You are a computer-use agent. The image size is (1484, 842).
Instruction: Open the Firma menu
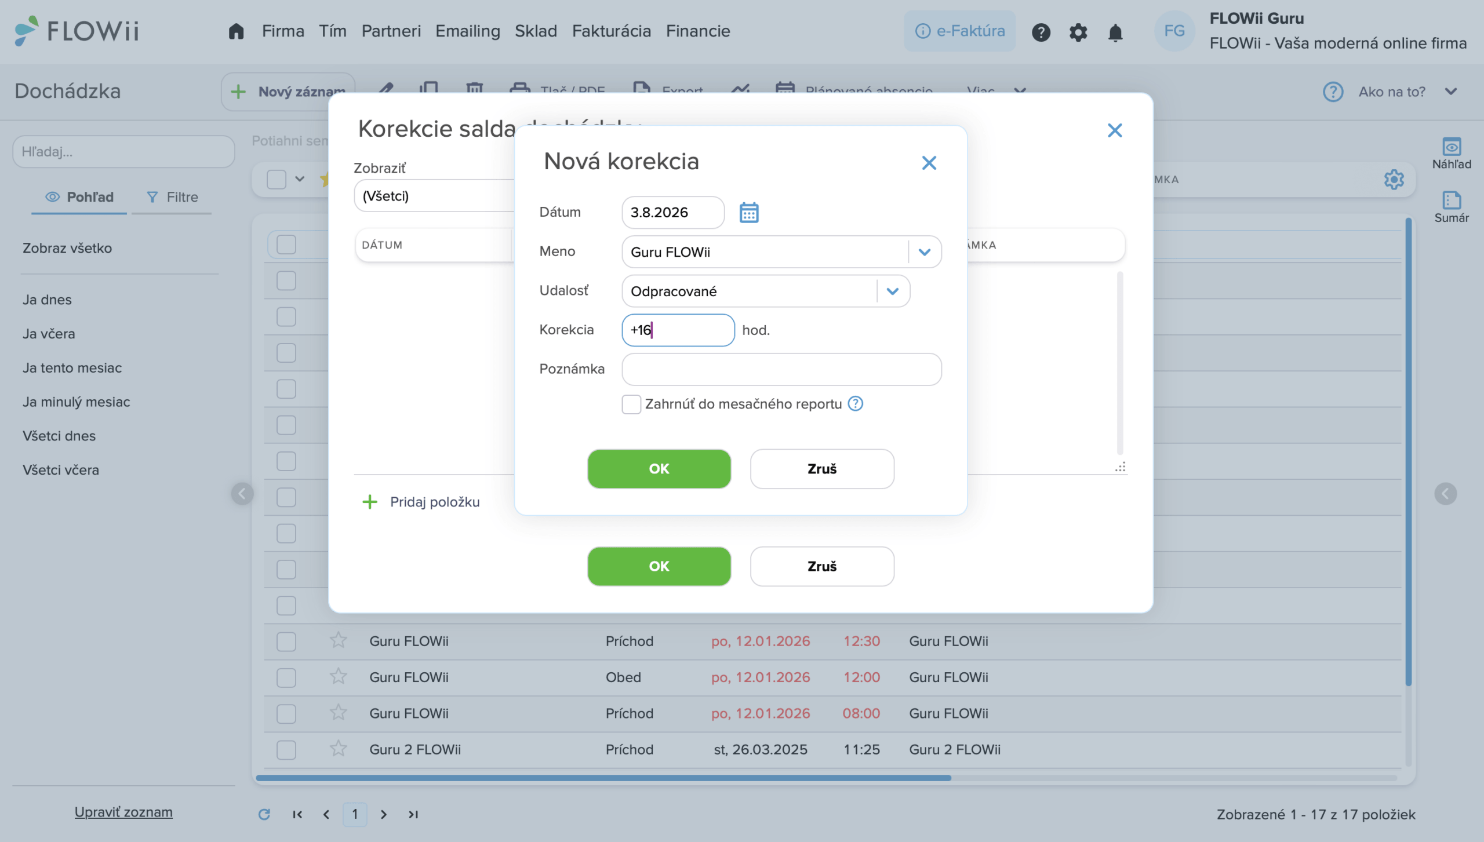(283, 31)
